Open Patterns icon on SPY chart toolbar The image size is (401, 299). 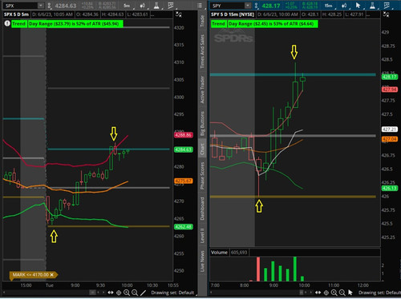pos(387,6)
